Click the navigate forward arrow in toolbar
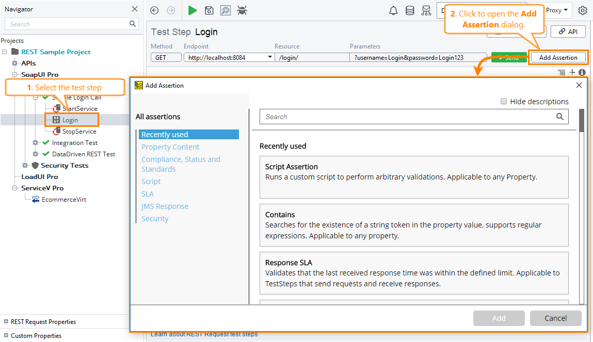This screenshot has width=593, height=342. (171, 11)
